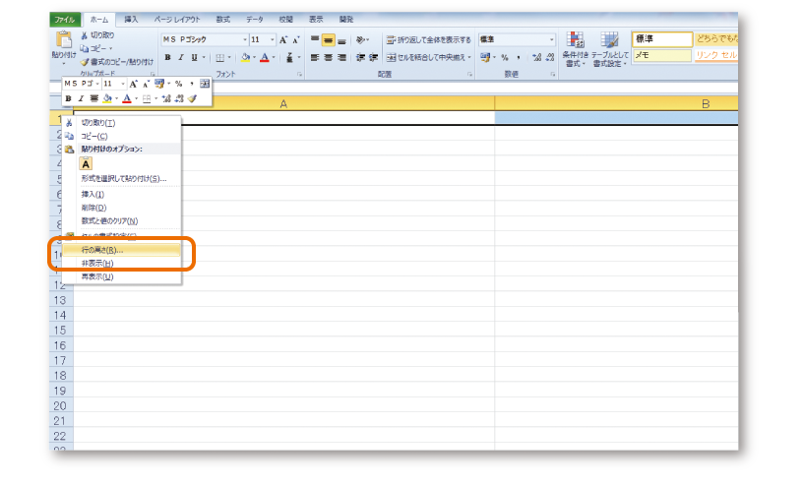Switch to the Page Layout tab
Viewport: 804px width, 486px height.
tap(177, 20)
